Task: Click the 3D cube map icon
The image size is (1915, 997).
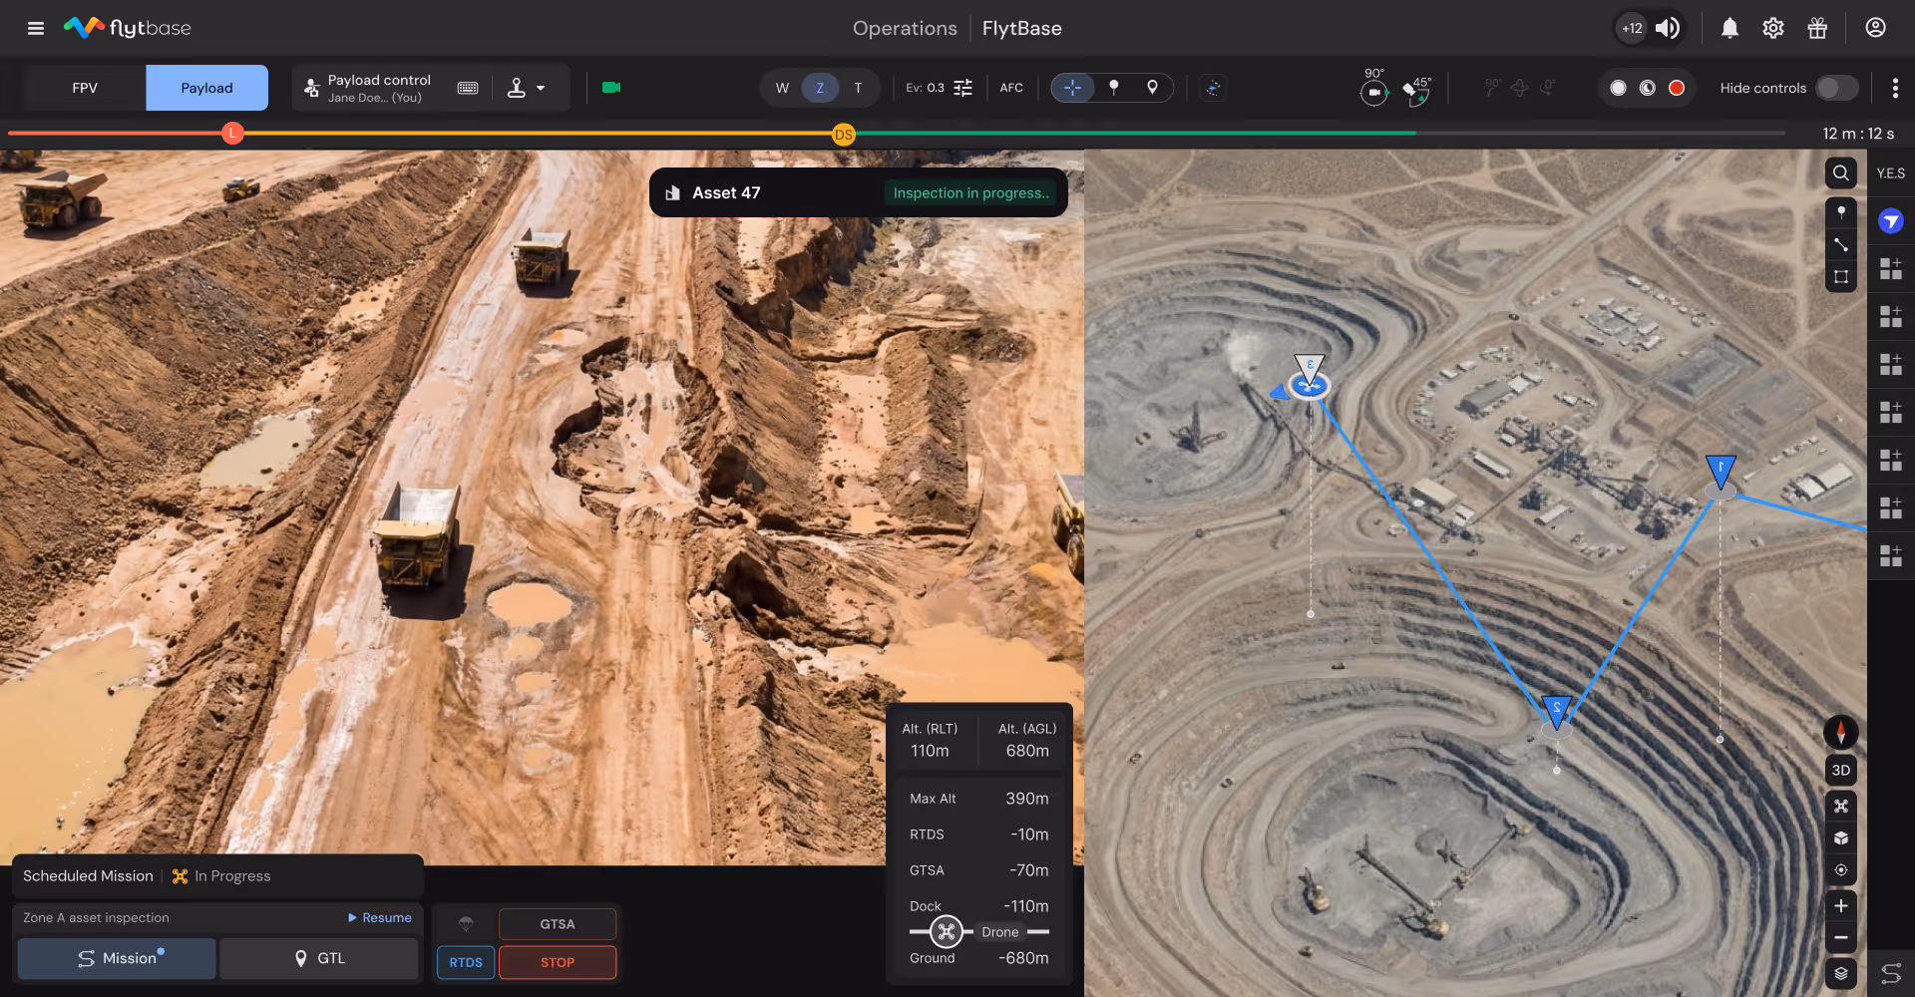Action: (x=1841, y=837)
